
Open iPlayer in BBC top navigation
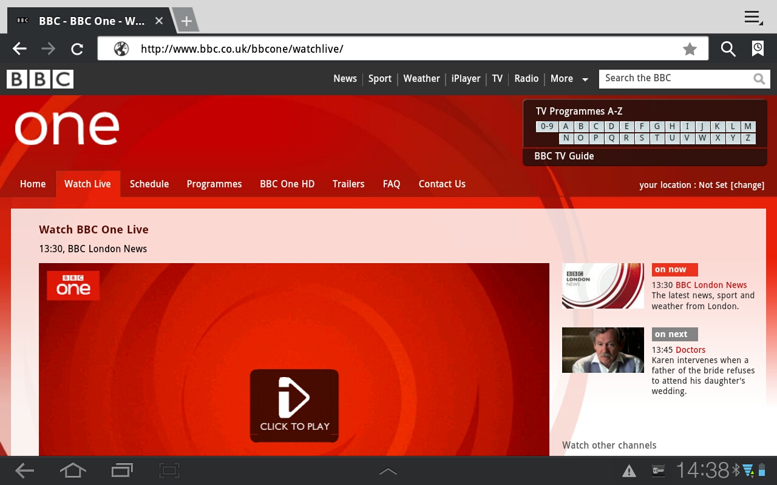tap(466, 79)
